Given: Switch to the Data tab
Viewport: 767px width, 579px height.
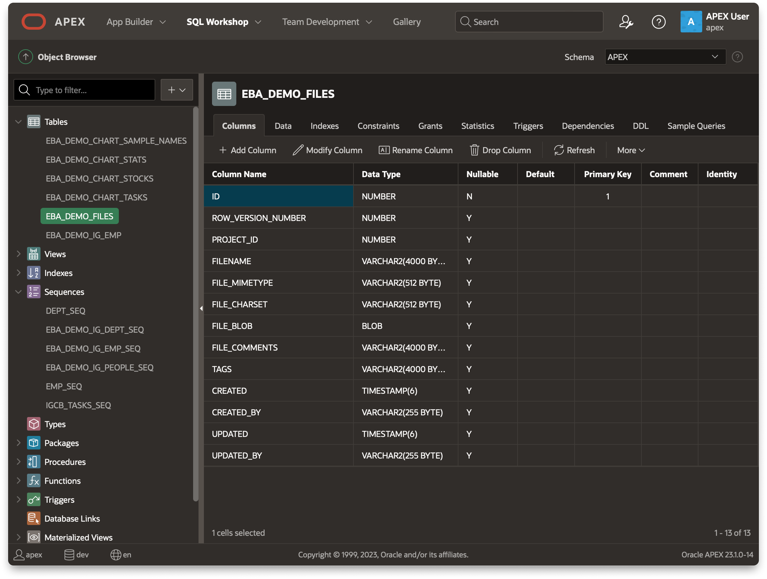Looking at the screenshot, I should pos(283,126).
